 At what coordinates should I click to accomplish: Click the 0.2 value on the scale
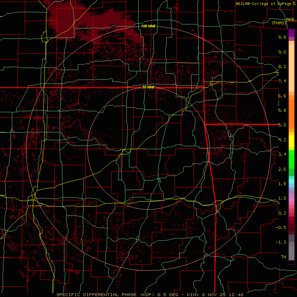pyautogui.click(x=282, y=213)
